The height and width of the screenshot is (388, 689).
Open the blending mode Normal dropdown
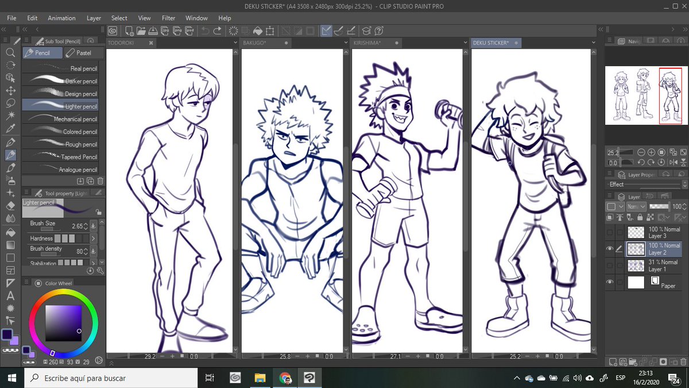click(636, 206)
